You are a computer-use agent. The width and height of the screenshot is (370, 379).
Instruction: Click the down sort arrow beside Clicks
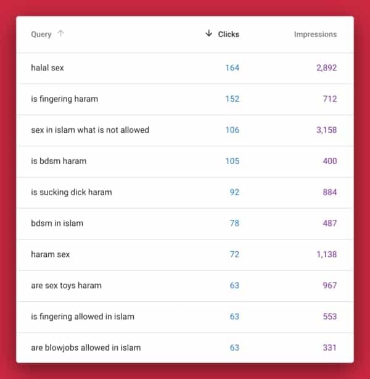(x=208, y=34)
